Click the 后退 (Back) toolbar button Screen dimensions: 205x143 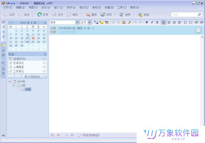(9, 15)
